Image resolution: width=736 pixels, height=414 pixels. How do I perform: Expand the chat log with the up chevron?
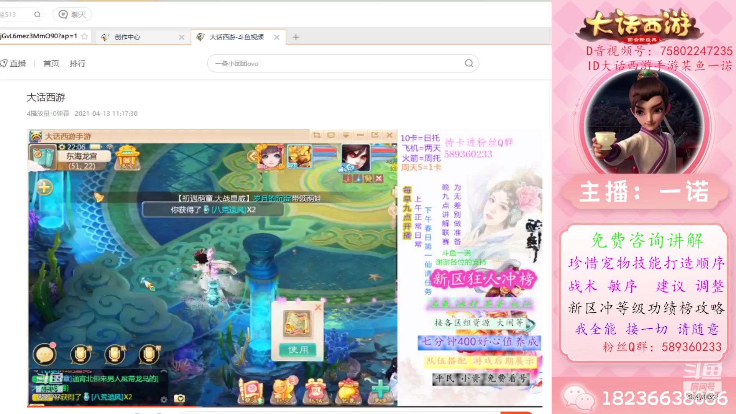164,371
